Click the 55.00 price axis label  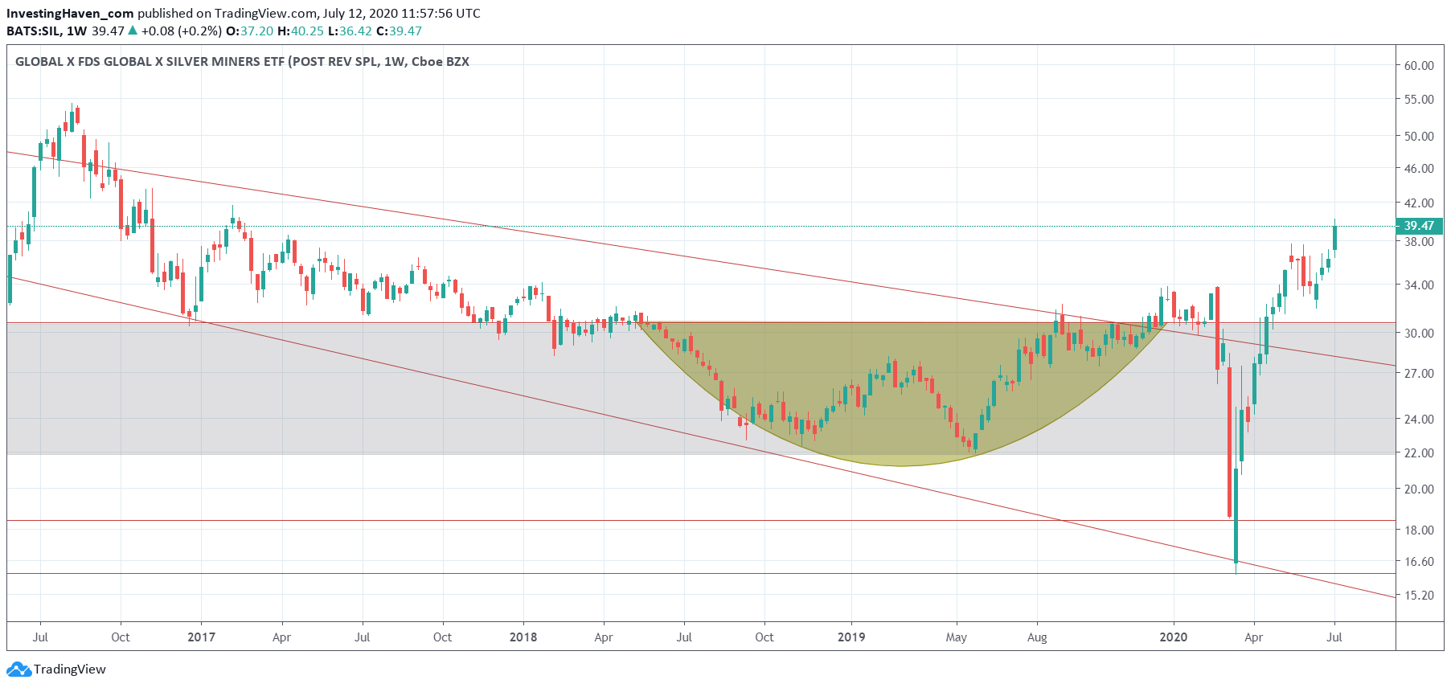[1419, 100]
